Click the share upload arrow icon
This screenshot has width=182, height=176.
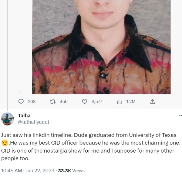153,102
